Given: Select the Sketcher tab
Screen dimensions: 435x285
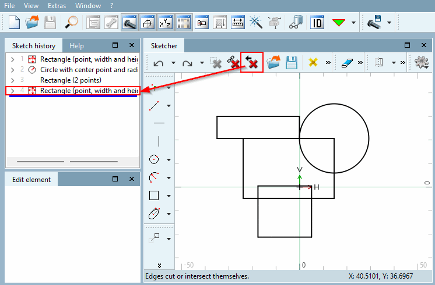Looking at the screenshot, I should [164, 45].
